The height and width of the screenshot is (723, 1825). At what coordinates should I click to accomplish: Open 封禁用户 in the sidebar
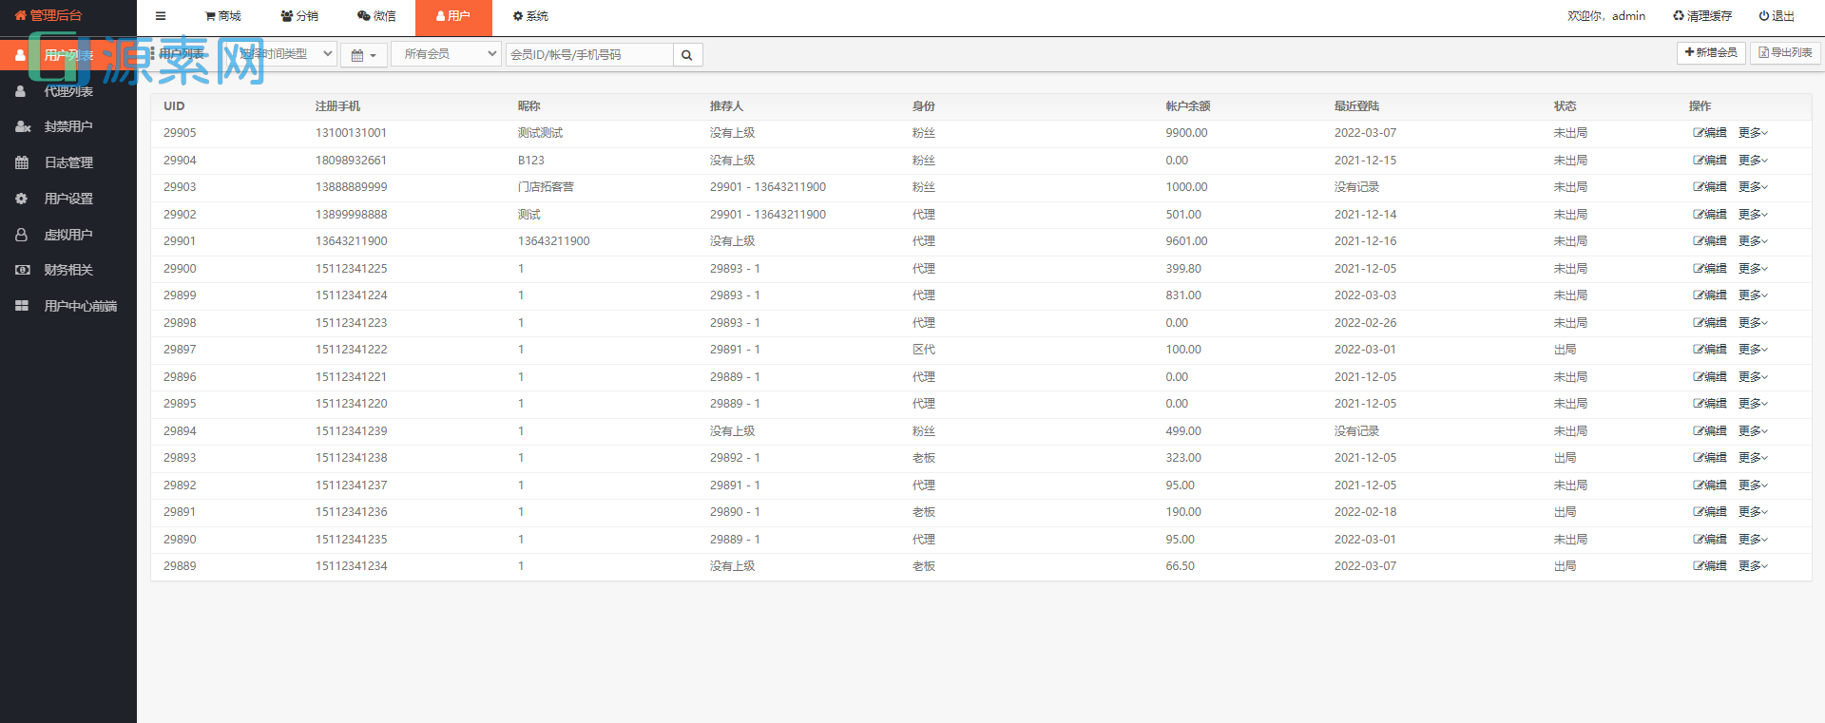(68, 126)
